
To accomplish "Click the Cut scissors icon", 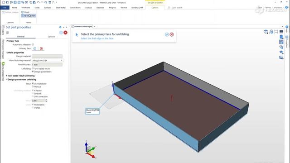I will point(26,2).
